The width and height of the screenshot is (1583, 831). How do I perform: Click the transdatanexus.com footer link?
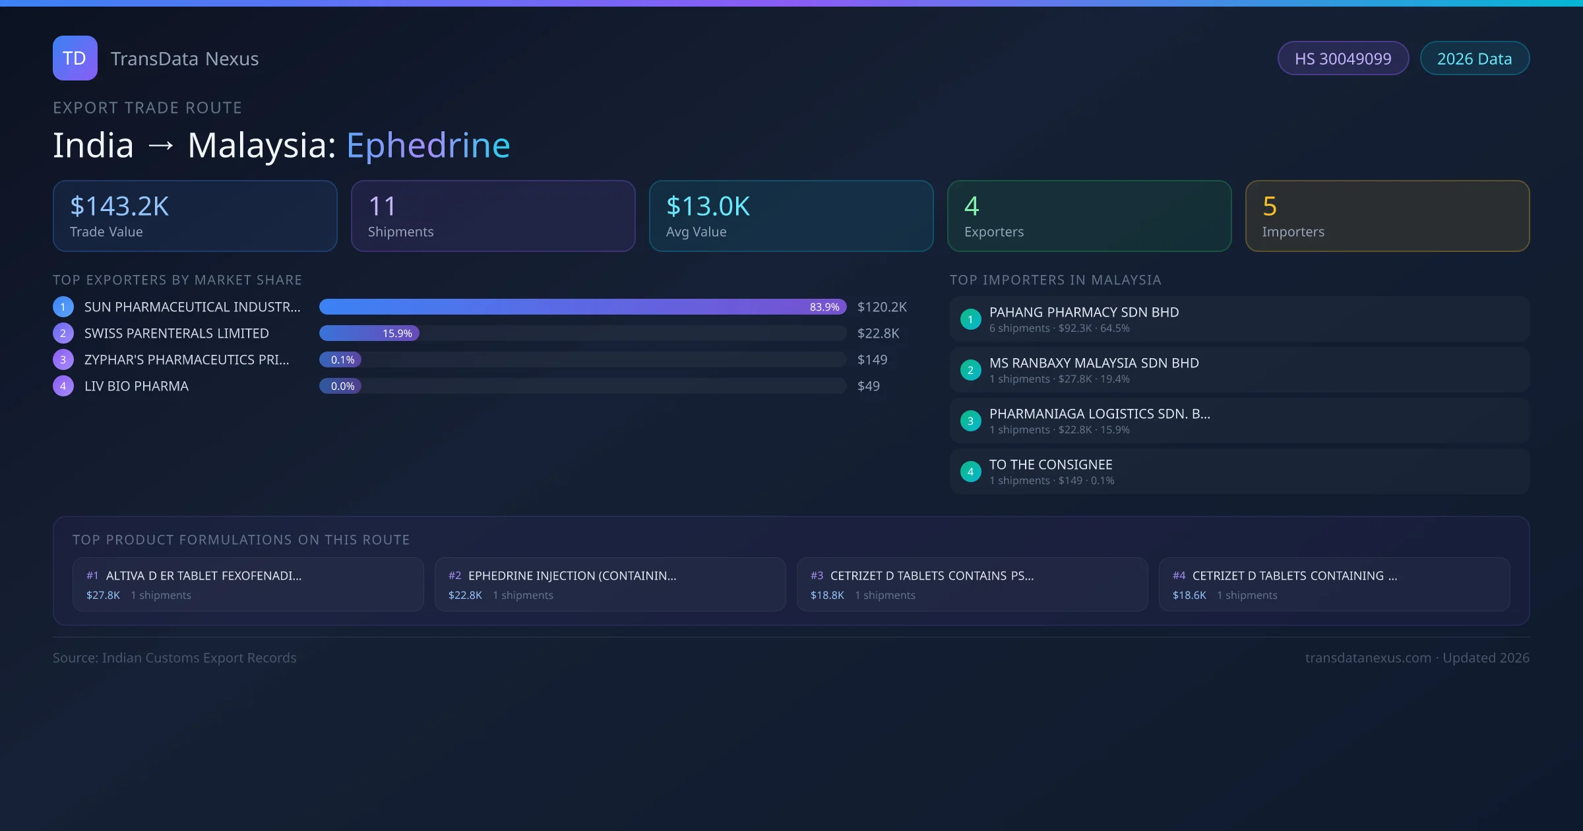click(x=1369, y=658)
